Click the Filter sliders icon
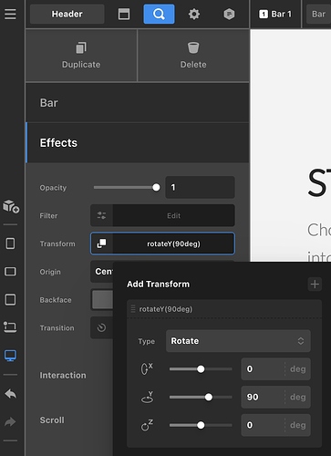The width and height of the screenshot is (331, 456). (x=101, y=215)
